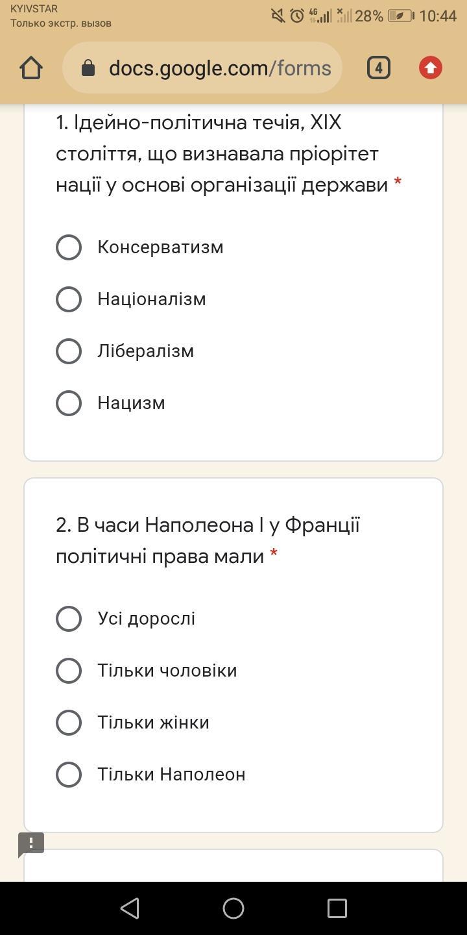Pick the Нацизм radio option
The height and width of the screenshot is (935, 467).
point(69,403)
